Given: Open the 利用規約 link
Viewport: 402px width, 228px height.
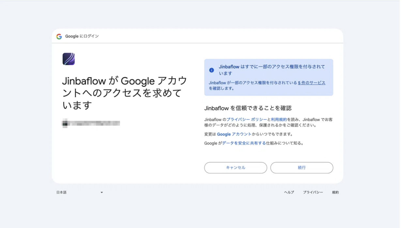Looking at the screenshot, I should point(279,120).
